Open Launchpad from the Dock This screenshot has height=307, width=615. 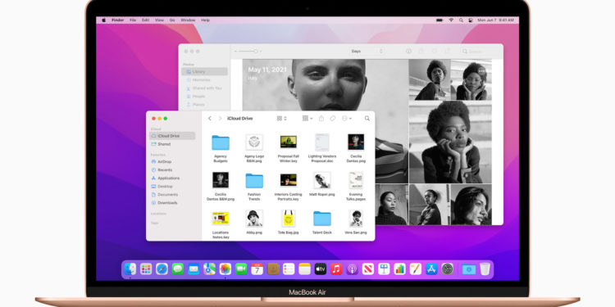tap(146, 269)
